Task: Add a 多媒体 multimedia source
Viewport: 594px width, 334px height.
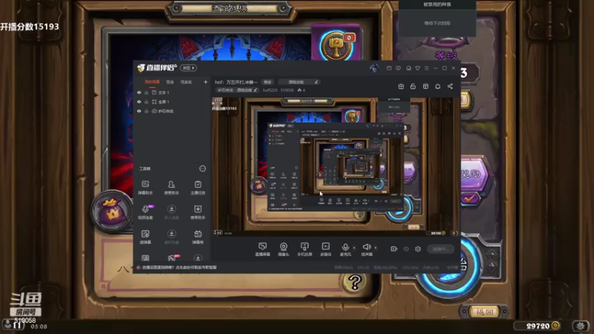Action: tap(326, 249)
